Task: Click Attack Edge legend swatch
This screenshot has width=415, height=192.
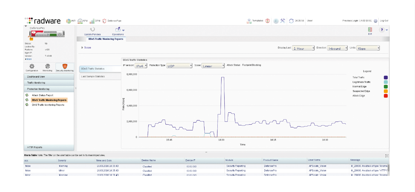Action: [386, 96]
